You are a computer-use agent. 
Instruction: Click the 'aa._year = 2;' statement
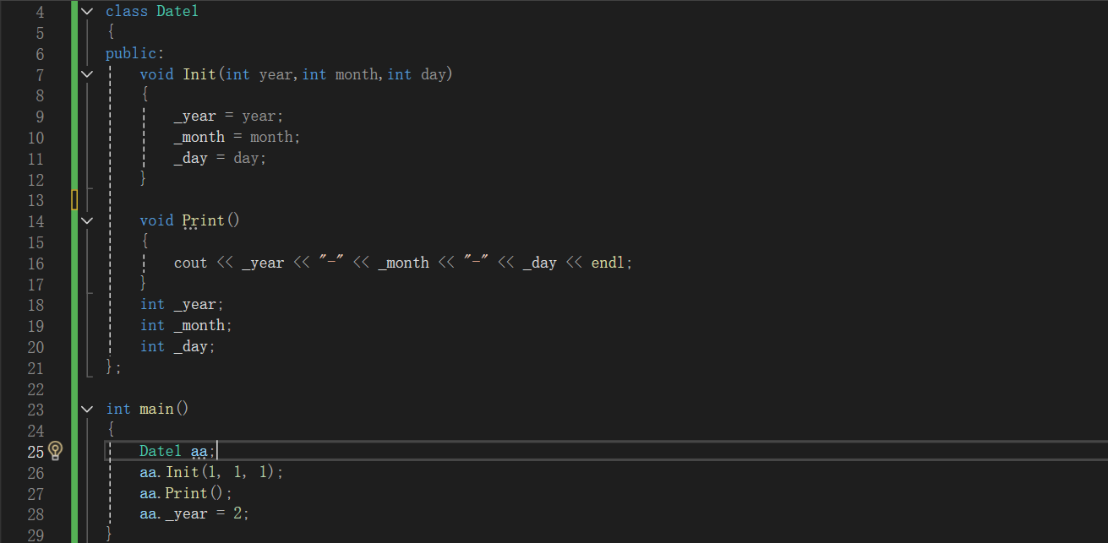click(x=194, y=514)
